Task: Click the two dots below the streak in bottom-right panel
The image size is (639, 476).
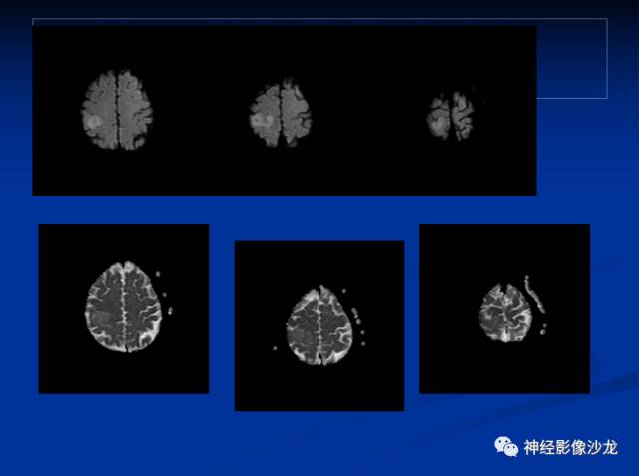Action: tap(543, 329)
